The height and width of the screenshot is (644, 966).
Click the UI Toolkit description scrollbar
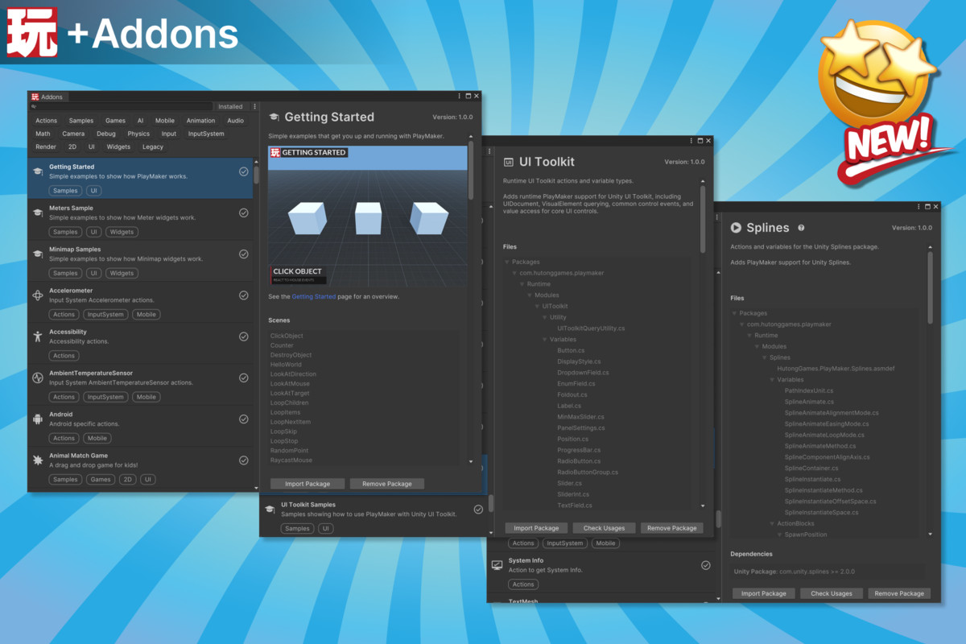click(x=703, y=220)
